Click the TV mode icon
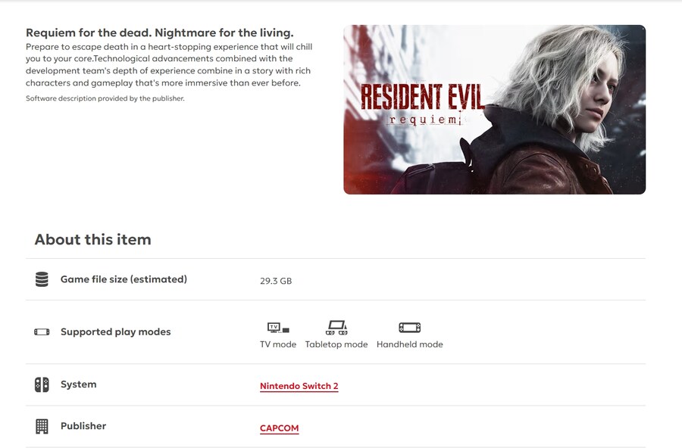 point(278,327)
